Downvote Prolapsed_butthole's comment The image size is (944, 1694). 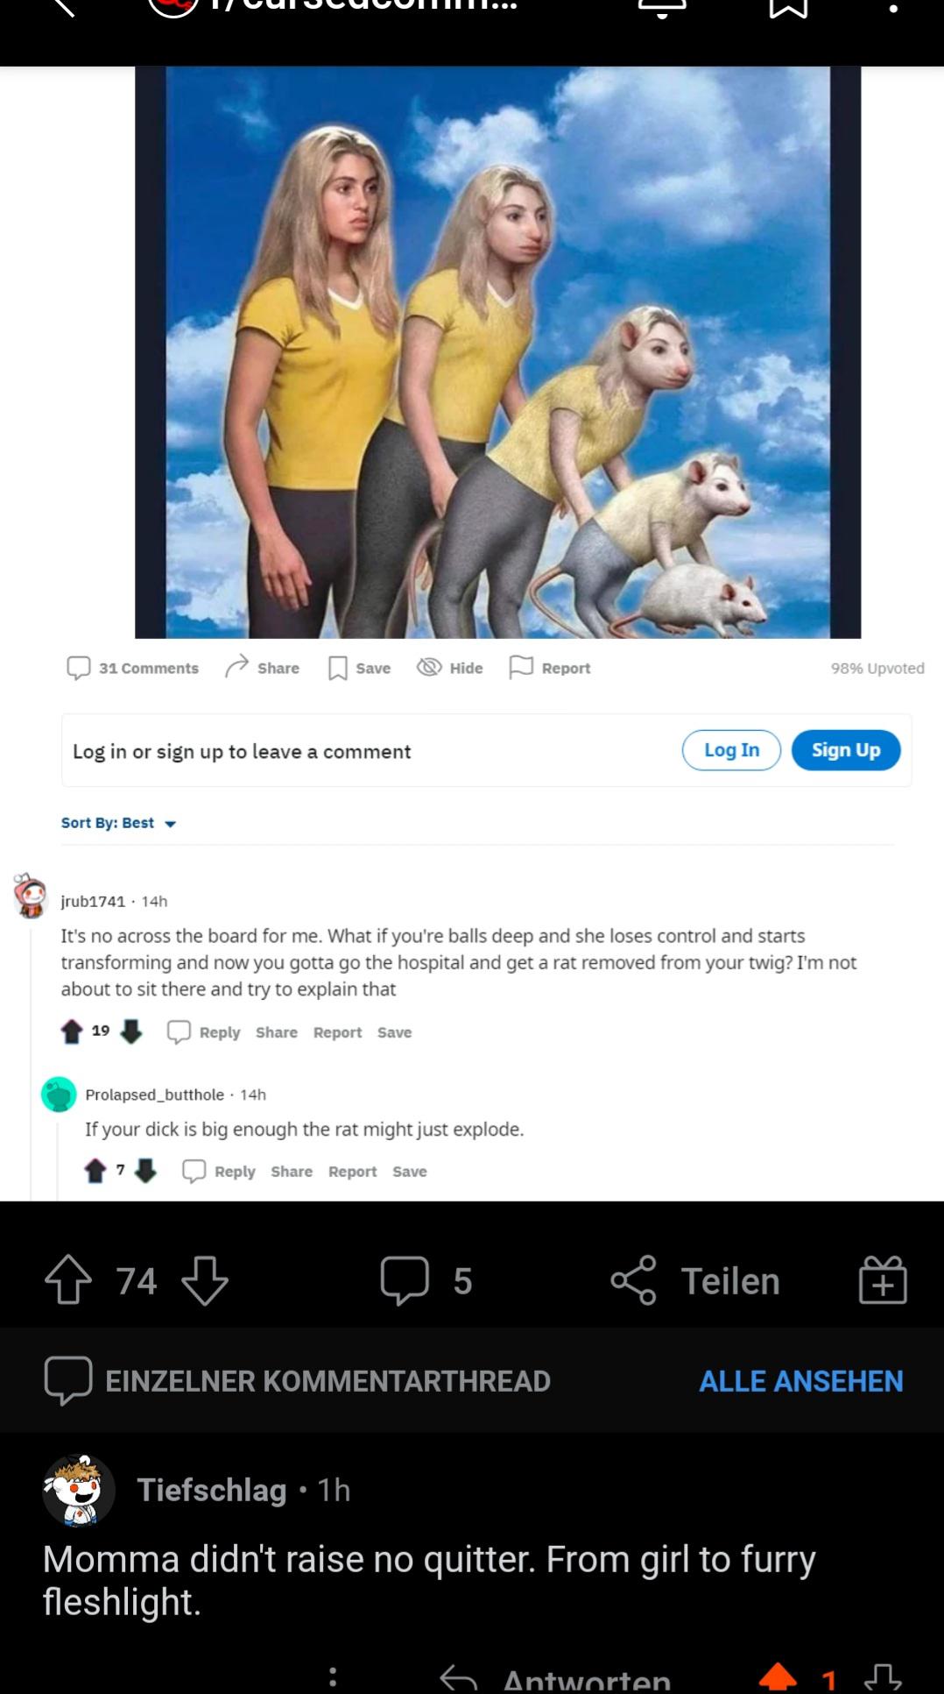pos(145,1171)
